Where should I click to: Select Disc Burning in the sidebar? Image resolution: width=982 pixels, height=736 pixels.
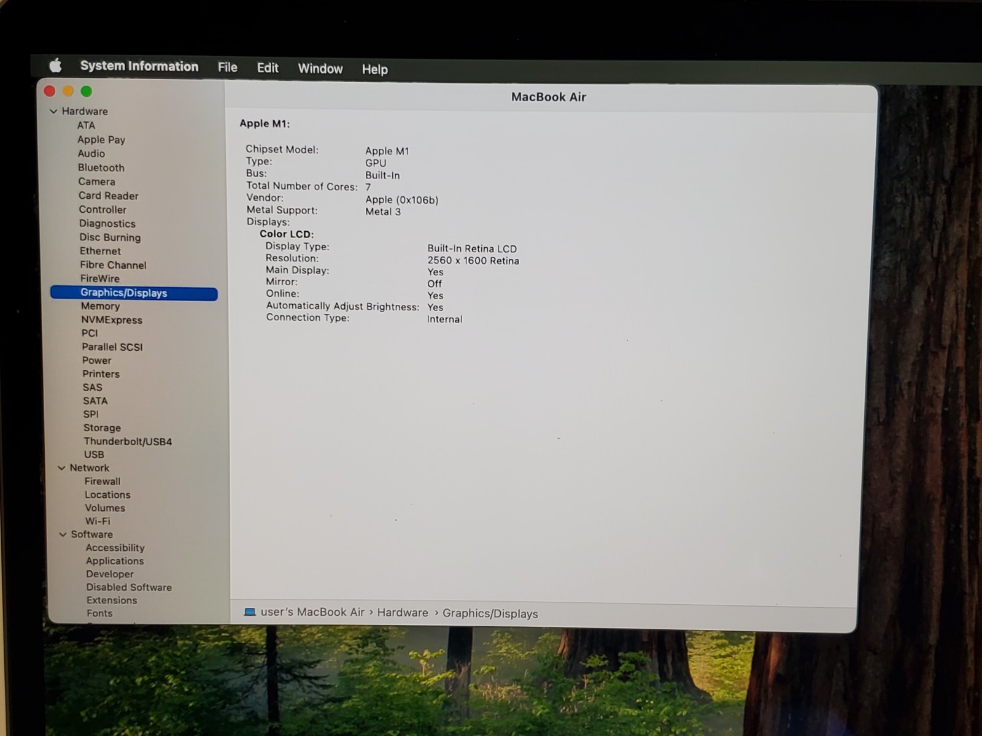point(110,237)
